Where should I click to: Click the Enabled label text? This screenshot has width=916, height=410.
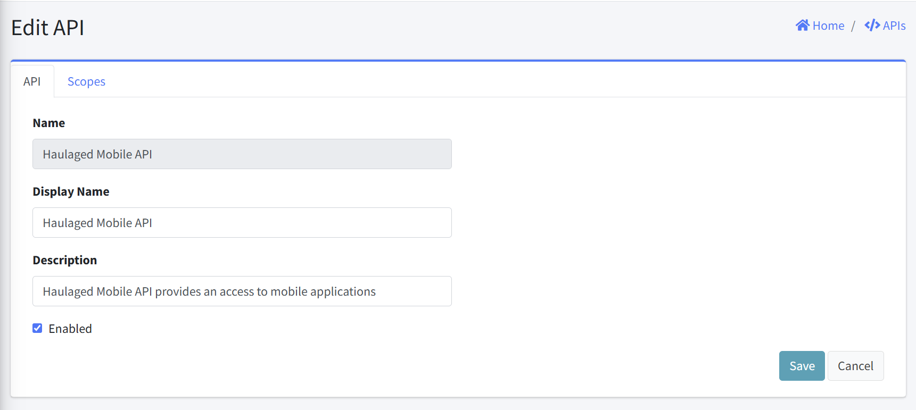pos(70,329)
